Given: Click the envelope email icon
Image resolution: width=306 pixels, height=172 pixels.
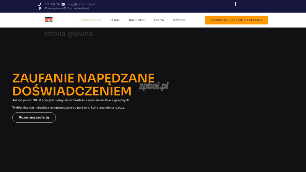Looking at the screenshot, I should coord(63,4).
